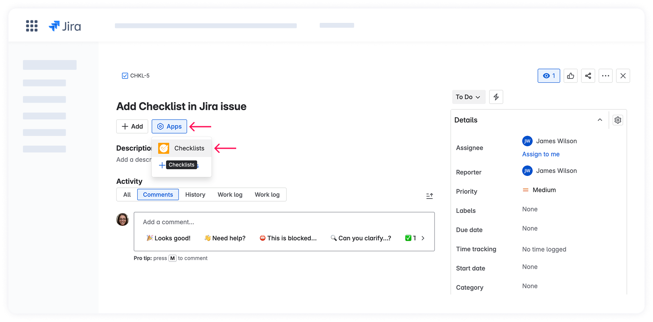Insert the 'Looks good!' canned comment
The width and height of the screenshot is (653, 322).
pyautogui.click(x=168, y=238)
